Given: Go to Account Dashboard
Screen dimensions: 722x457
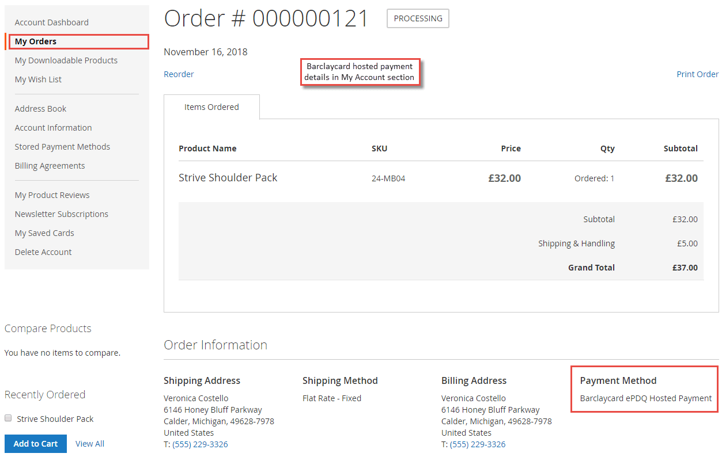Looking at the screenshot, I should coord(51,22).
